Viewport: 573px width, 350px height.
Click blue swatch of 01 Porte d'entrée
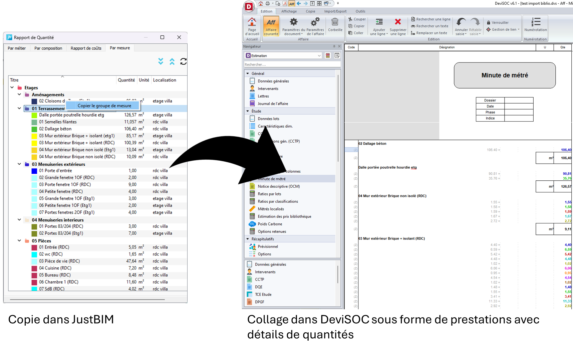[34, 171]
